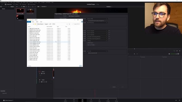Open the broadcast safe levels dropdown
This screenshot has width=182, height=102.
[97, 51]
